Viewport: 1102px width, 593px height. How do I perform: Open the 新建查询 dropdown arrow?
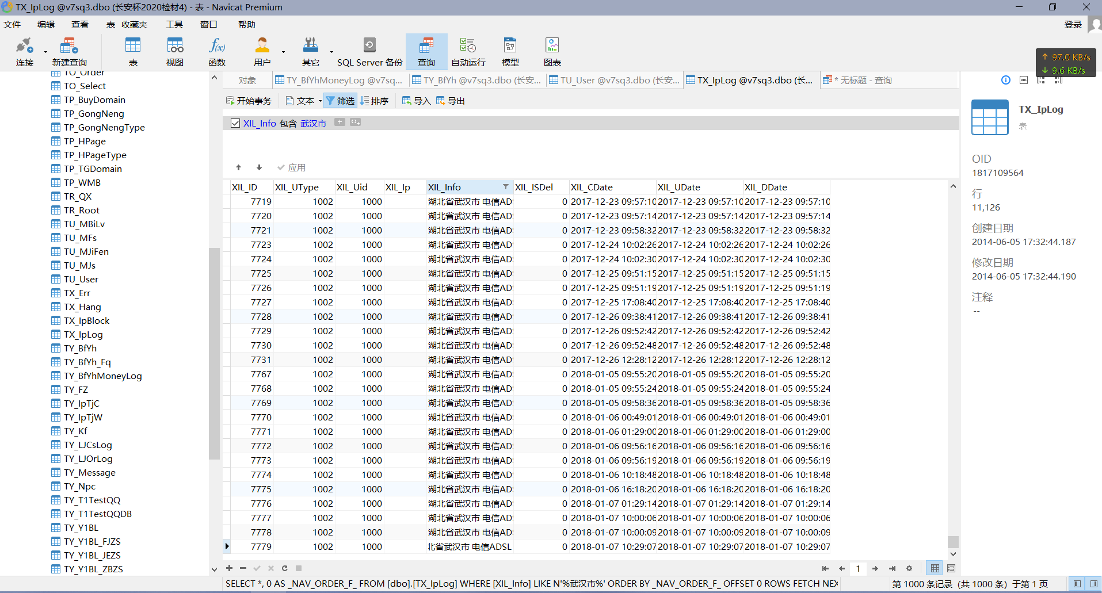coord(46,52)
